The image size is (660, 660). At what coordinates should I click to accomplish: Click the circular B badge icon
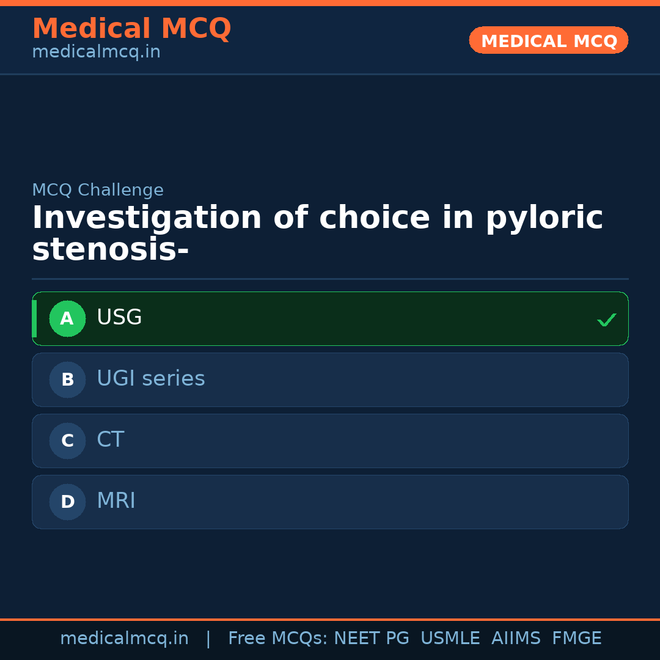tap(67, 380)
